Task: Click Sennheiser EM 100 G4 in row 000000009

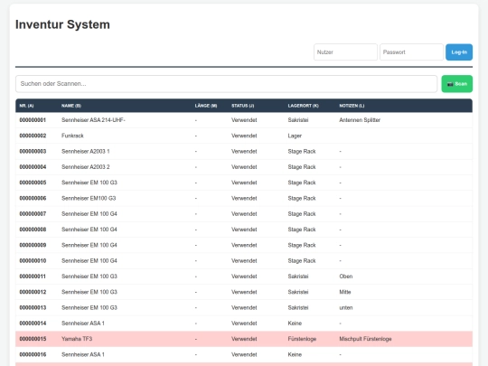Action: [x=89, y=245]
